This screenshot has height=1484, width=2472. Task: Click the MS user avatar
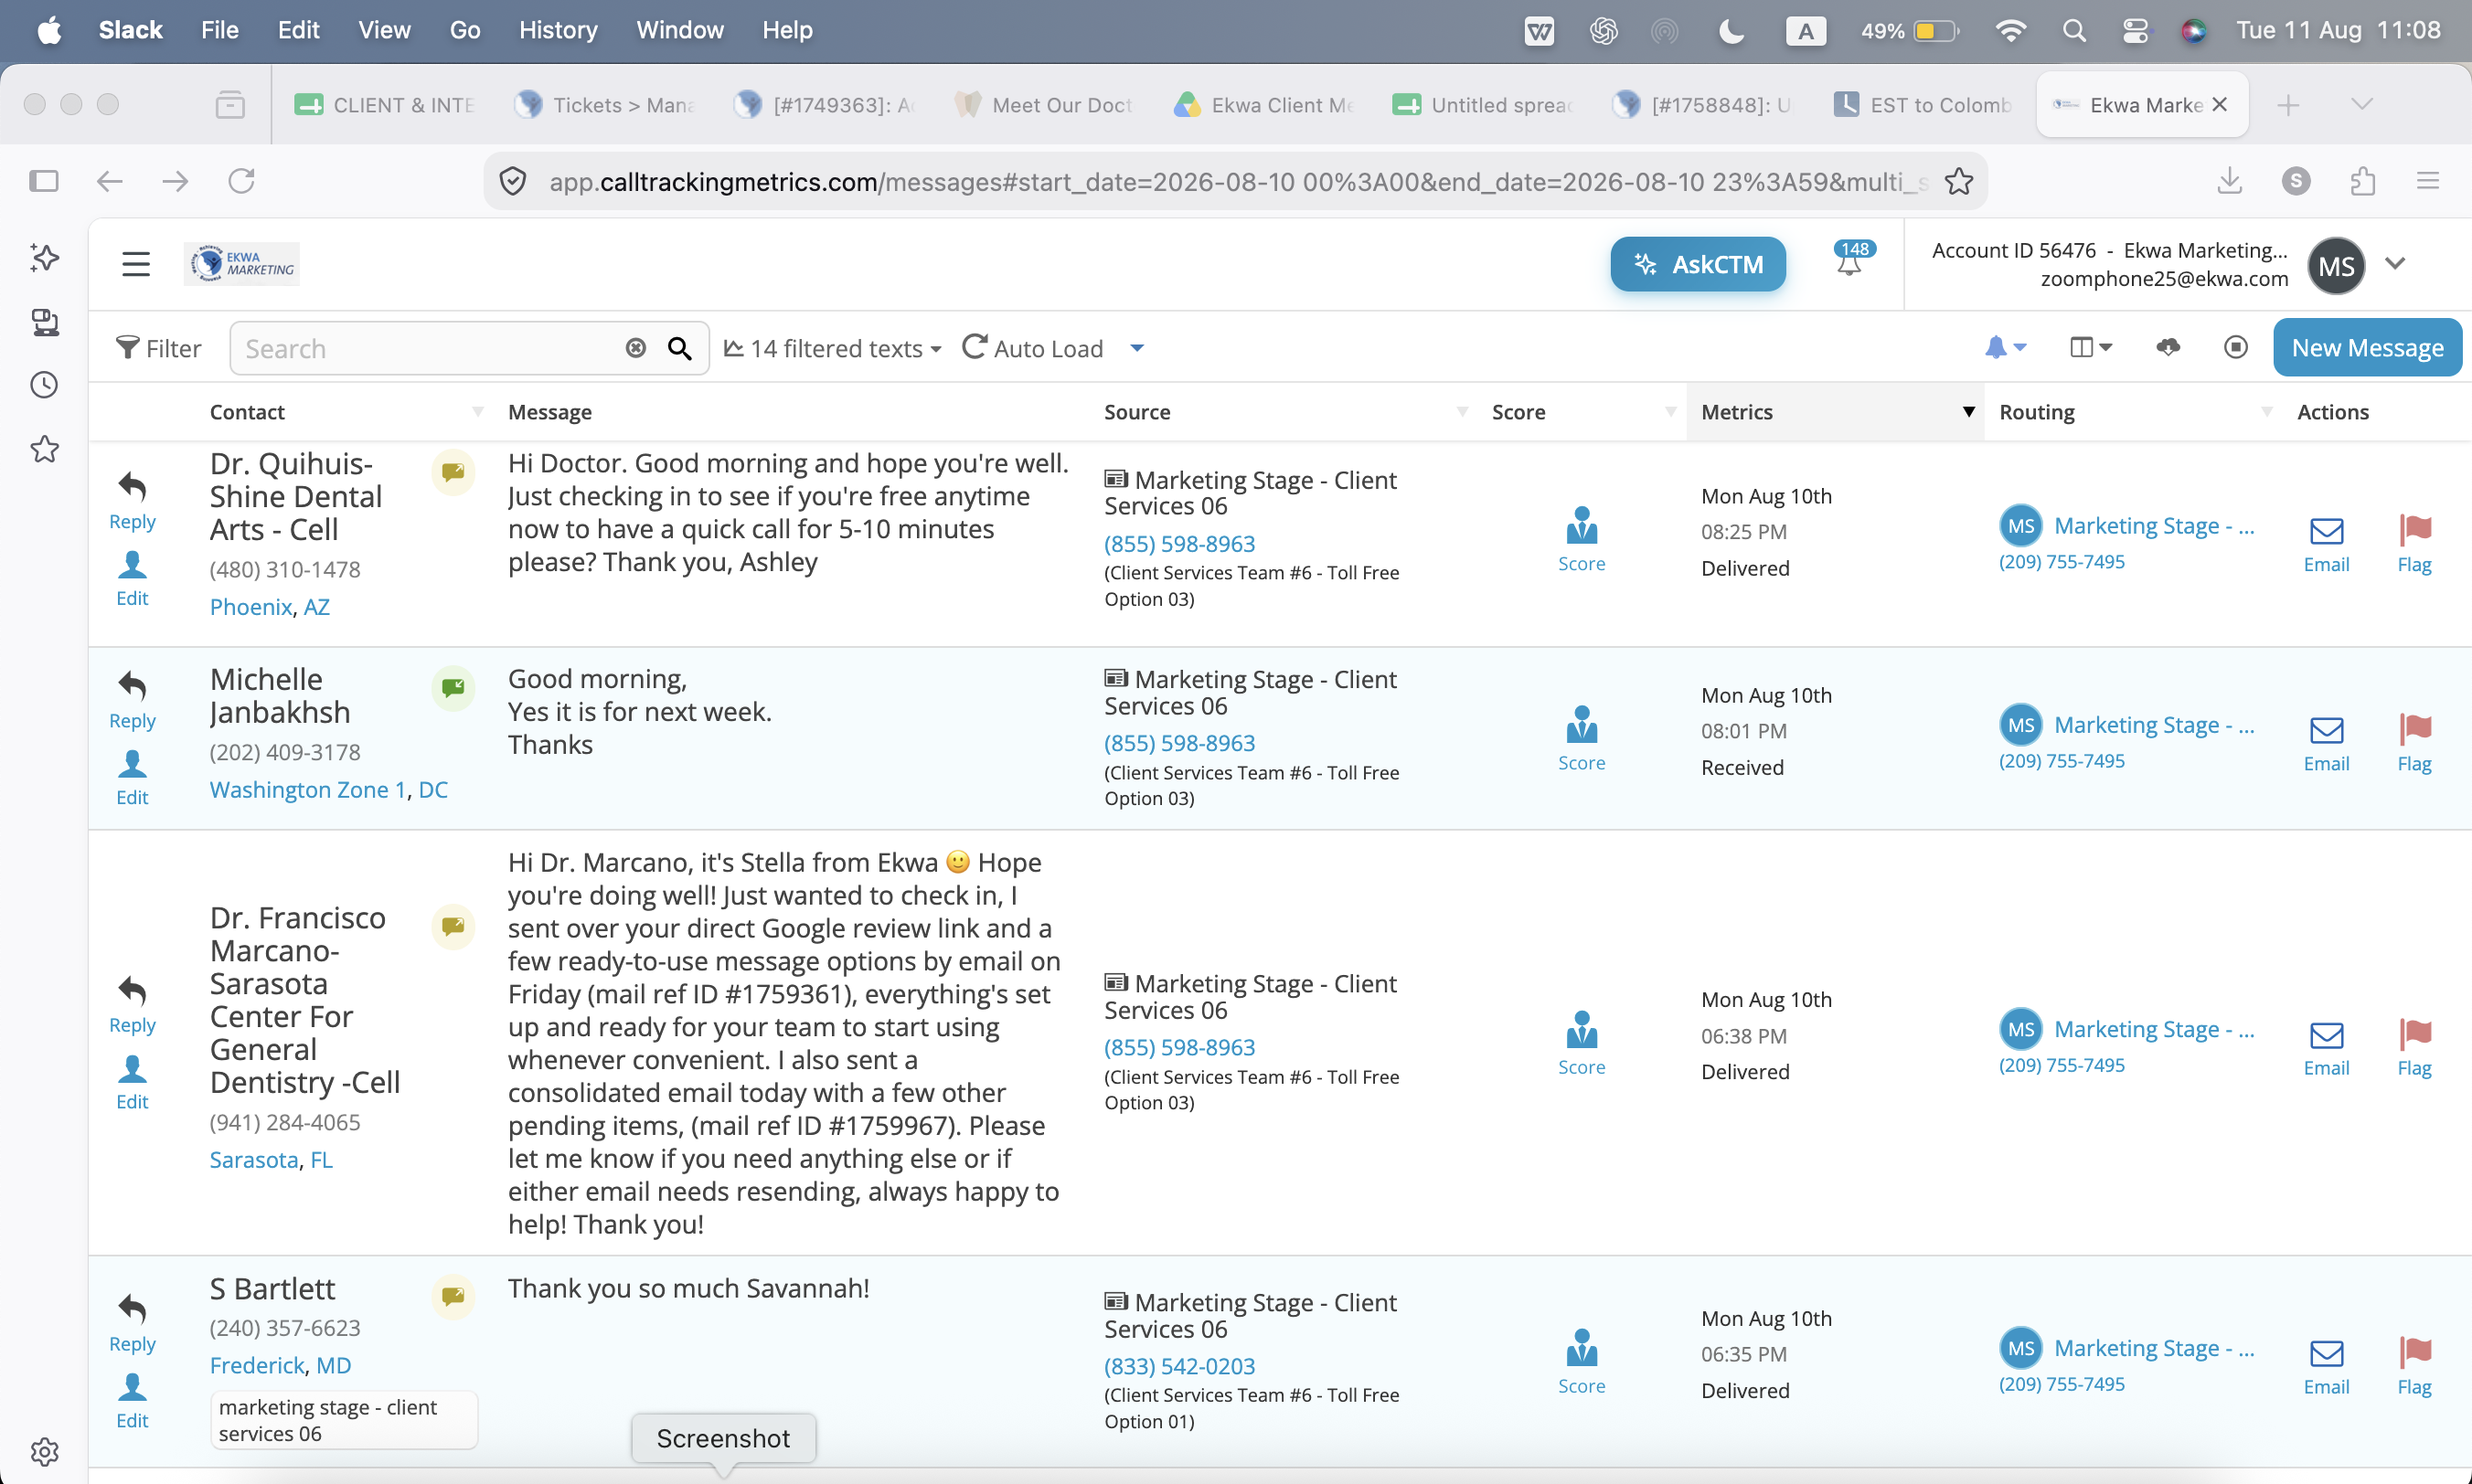click(2336, 266)
